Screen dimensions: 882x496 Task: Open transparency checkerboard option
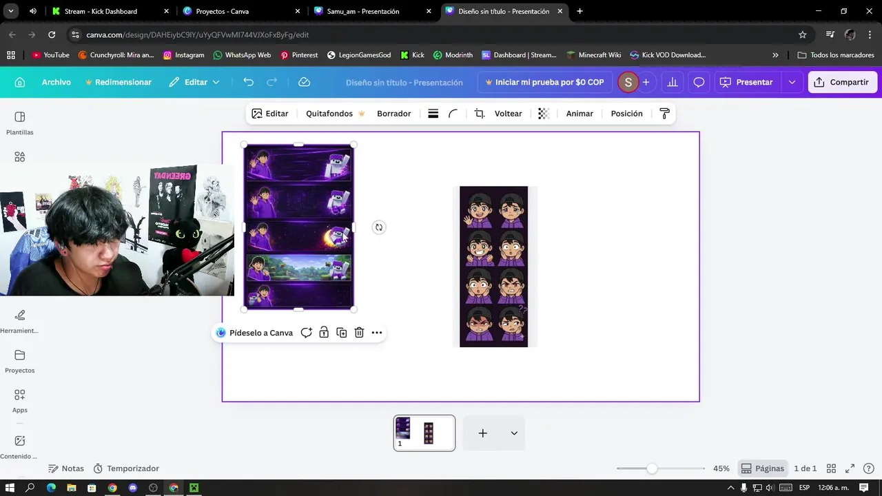[x=544, y=114]
